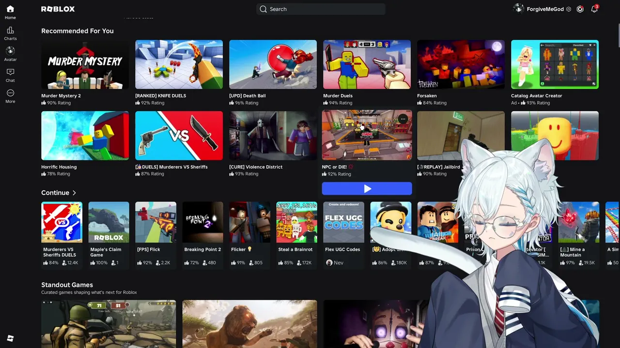Viewport: 620px width, 348px height.
Task: Open the Charts page
Action: click(10, 33)
